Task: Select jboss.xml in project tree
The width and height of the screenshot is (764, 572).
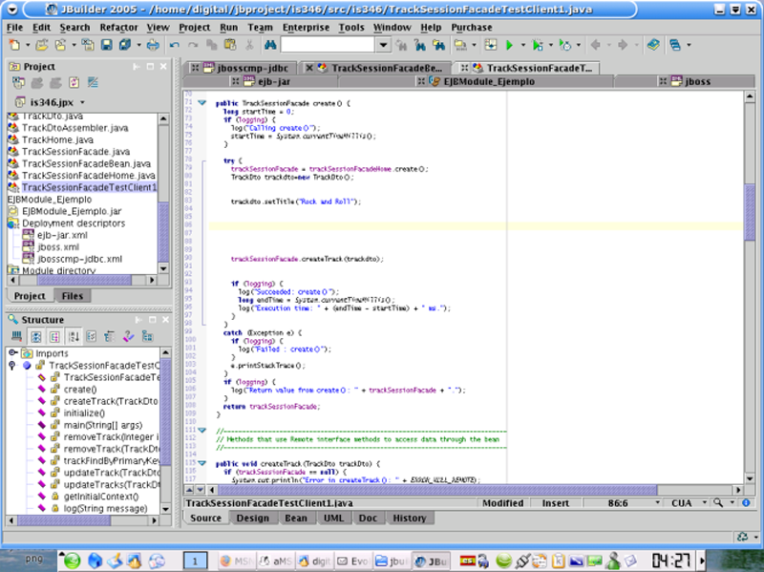Action: 56,246
